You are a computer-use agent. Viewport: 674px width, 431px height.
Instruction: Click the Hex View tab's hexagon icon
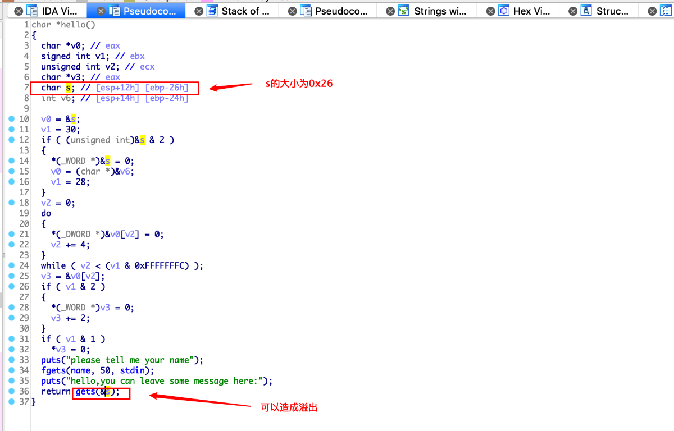point(504,11)
